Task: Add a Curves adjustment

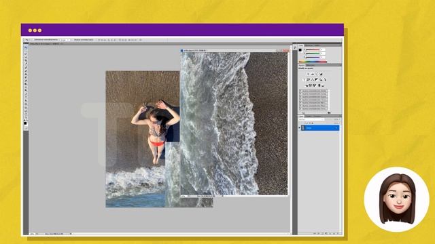Action: 317,74
